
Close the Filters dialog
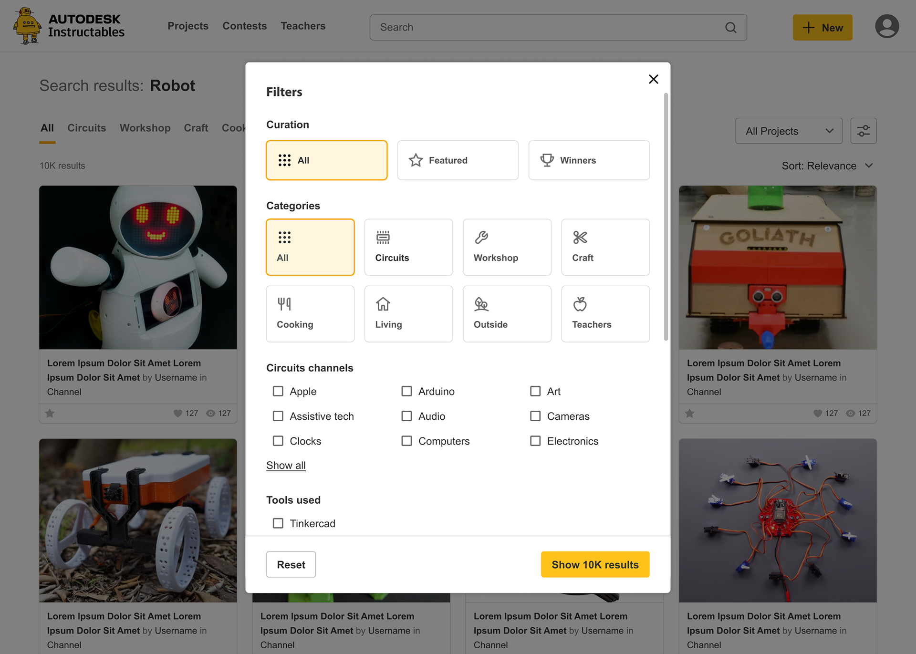654,79
